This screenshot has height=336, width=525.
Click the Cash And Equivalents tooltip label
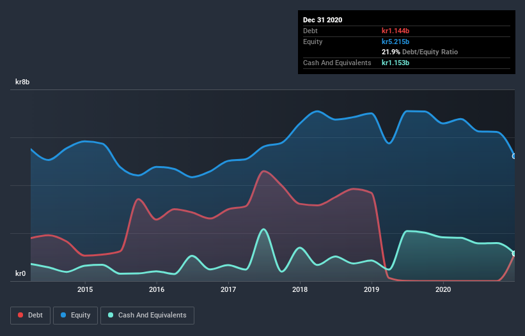coord(337,63)
